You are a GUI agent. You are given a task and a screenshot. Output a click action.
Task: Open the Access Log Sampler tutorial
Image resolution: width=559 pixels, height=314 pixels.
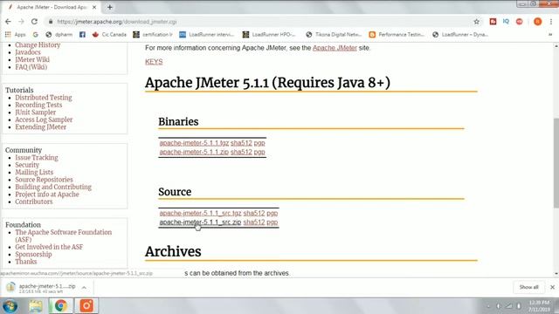click(44, 119)
